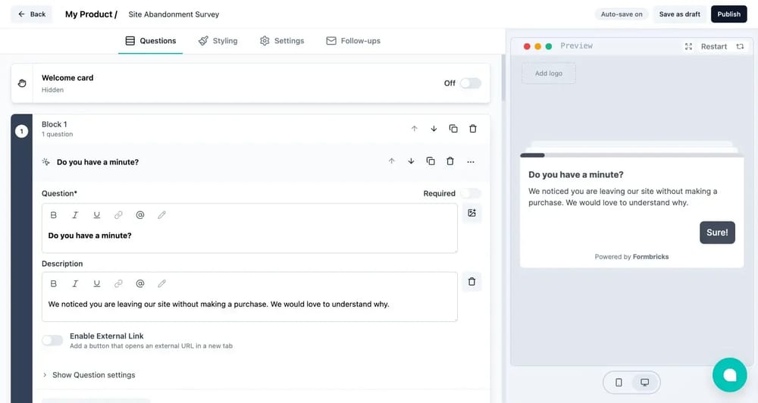Click Save as draft button
Viewport: 758px width, 403px height.
(x=679, y=14)
